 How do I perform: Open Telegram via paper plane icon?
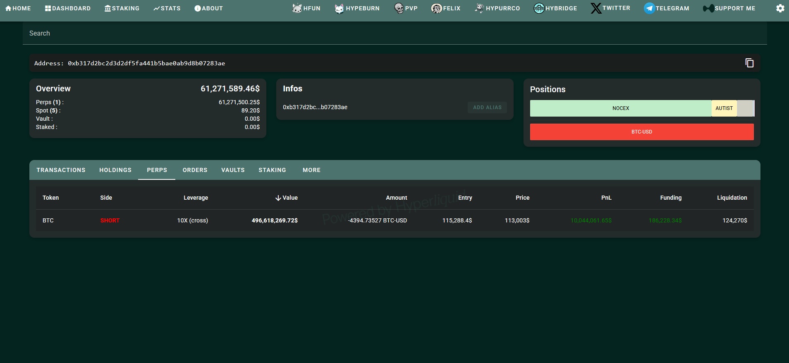coord(649,8)
